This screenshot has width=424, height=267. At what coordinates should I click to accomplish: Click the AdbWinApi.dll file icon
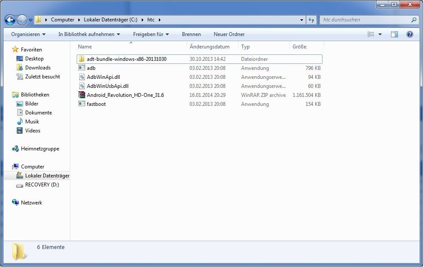(x=82, y=77)
